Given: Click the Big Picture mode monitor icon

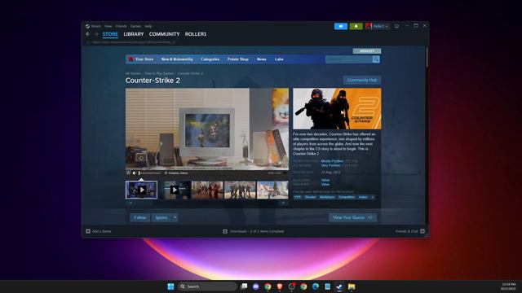Looking at the screenshot, I should (x=396, y=26).
